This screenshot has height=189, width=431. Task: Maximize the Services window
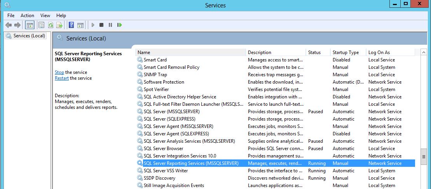tap(406, 4)
